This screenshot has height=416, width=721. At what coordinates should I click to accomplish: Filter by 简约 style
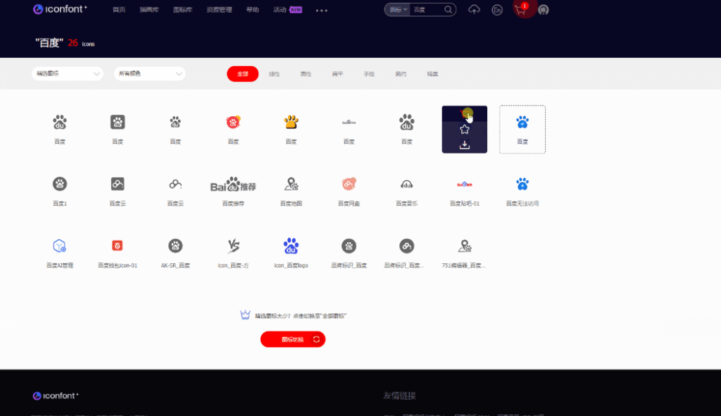[401, 74]
